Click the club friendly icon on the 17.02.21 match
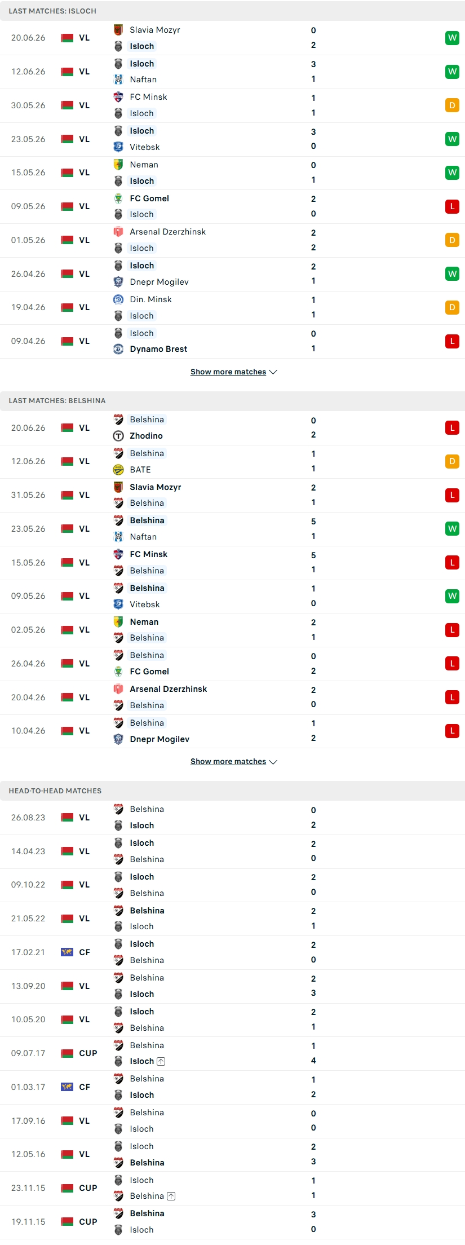 pos(67,952)
